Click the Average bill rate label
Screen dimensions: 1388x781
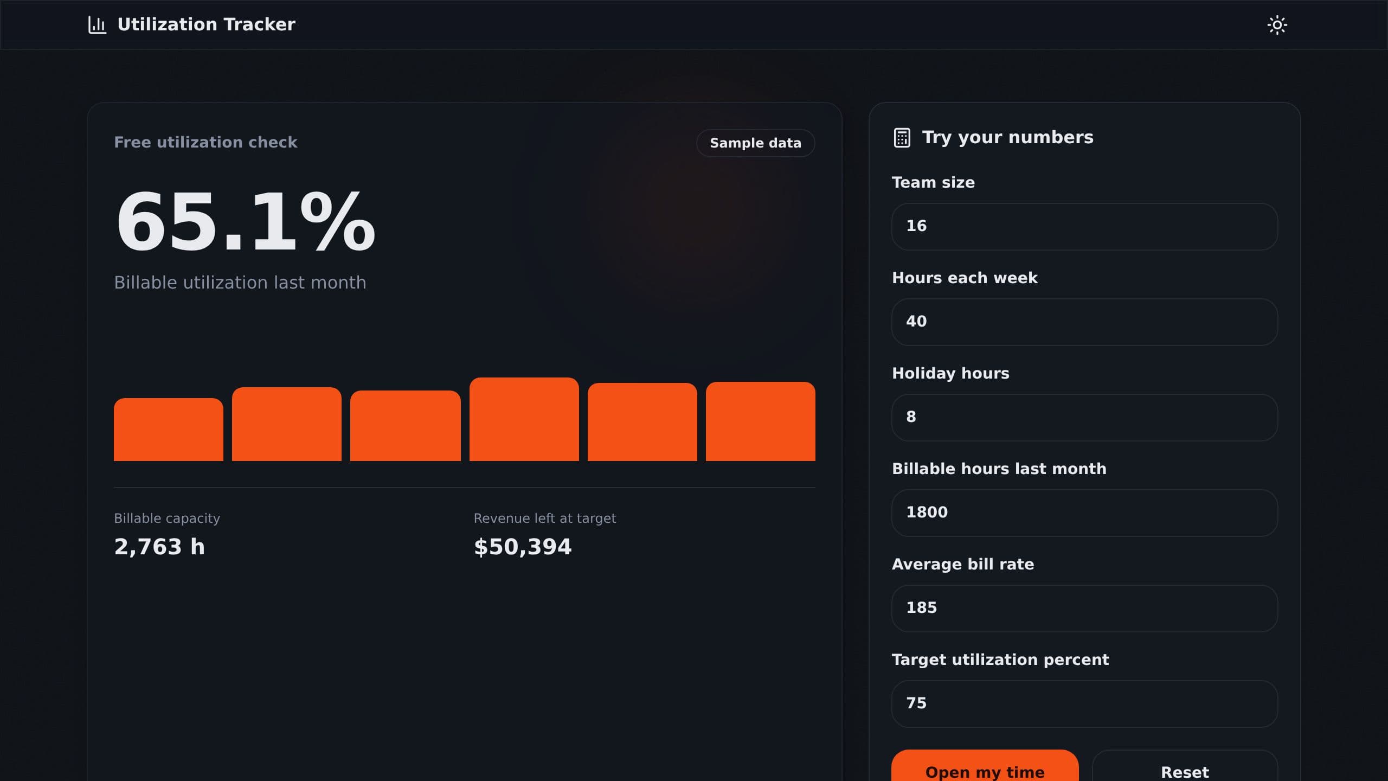(x=963, y=564)
